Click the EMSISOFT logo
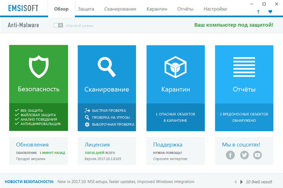 pos(23,8)
